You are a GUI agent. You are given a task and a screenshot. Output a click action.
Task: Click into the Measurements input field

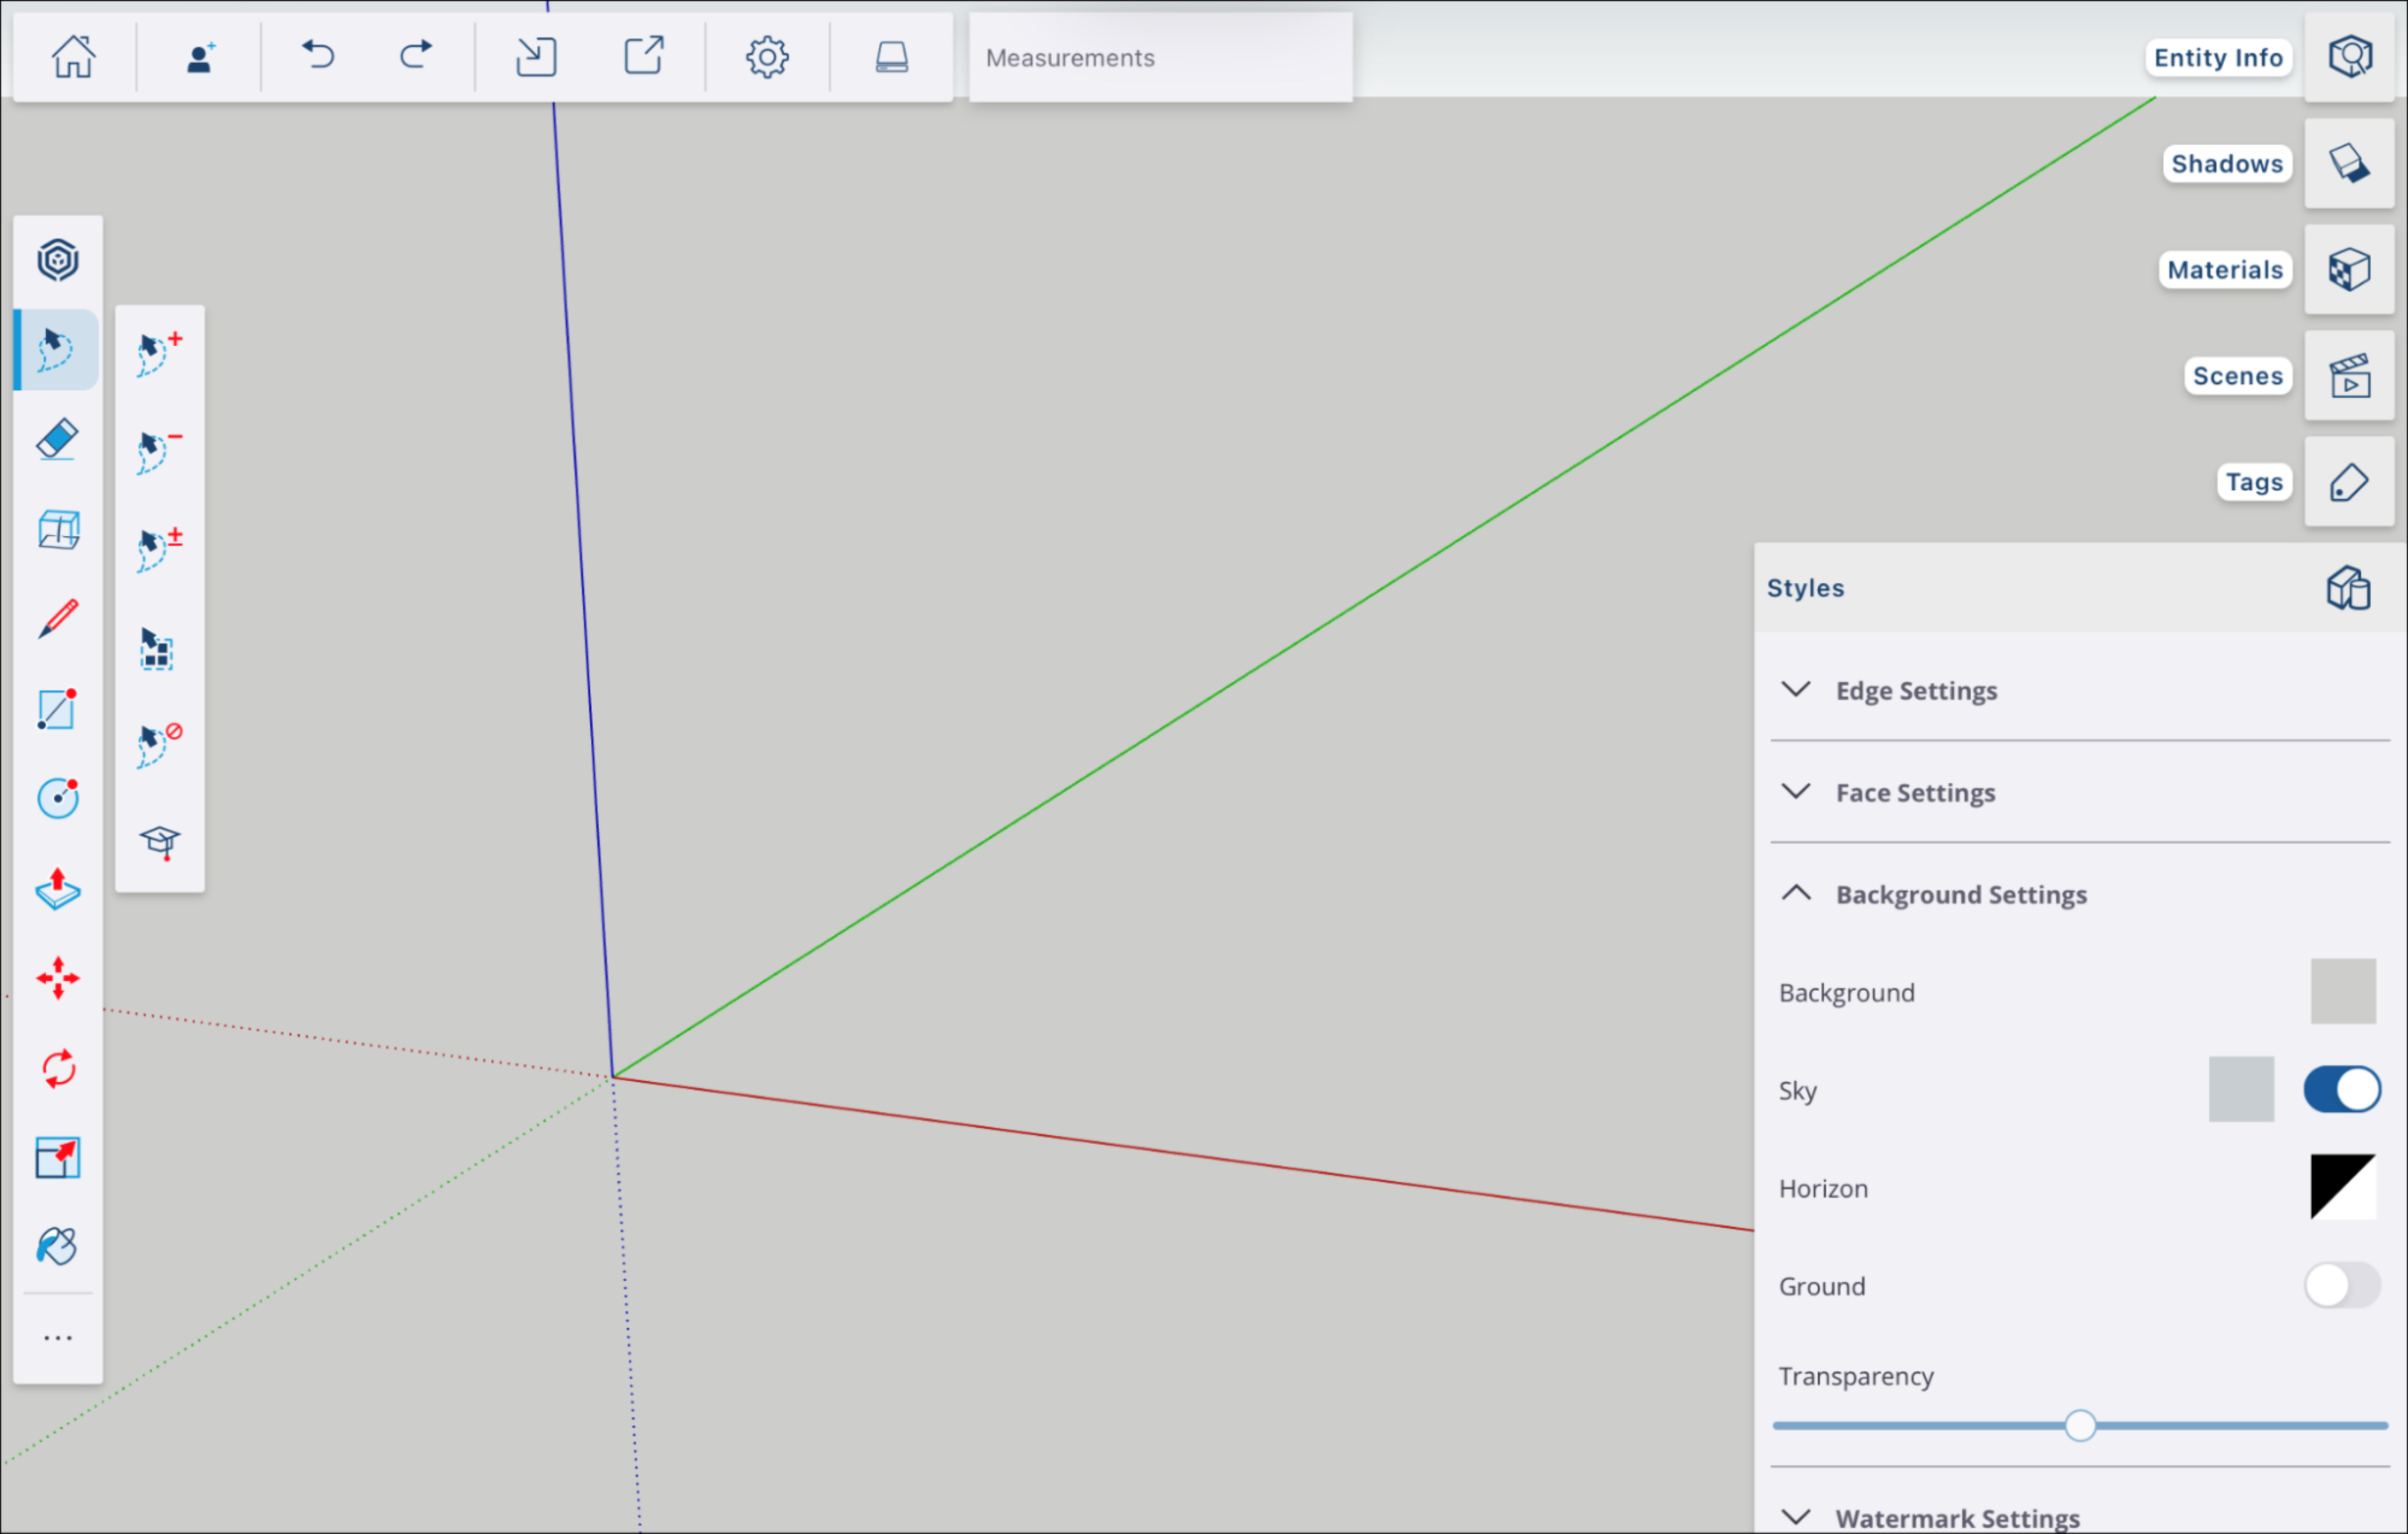1160,58
